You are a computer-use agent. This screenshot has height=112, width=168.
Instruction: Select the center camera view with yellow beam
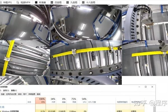(86, 58)
